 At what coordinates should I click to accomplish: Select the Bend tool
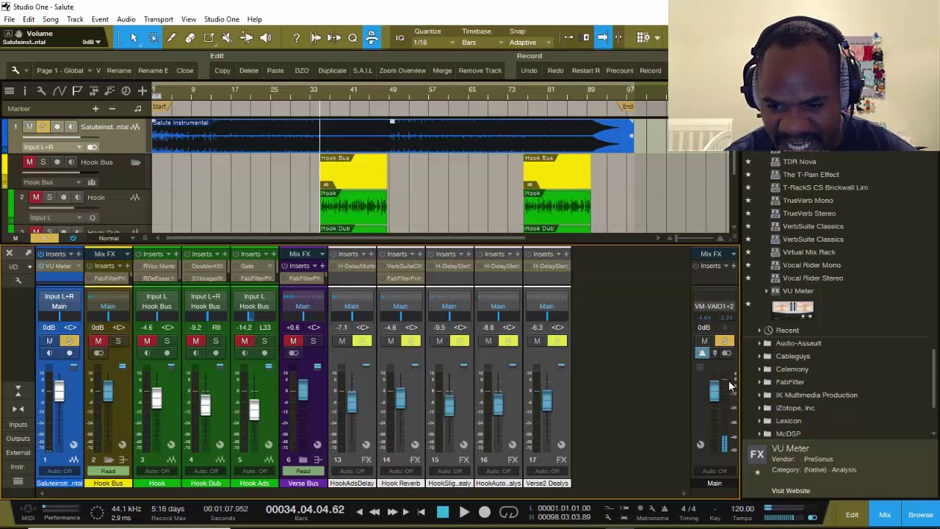pos(246,37)
